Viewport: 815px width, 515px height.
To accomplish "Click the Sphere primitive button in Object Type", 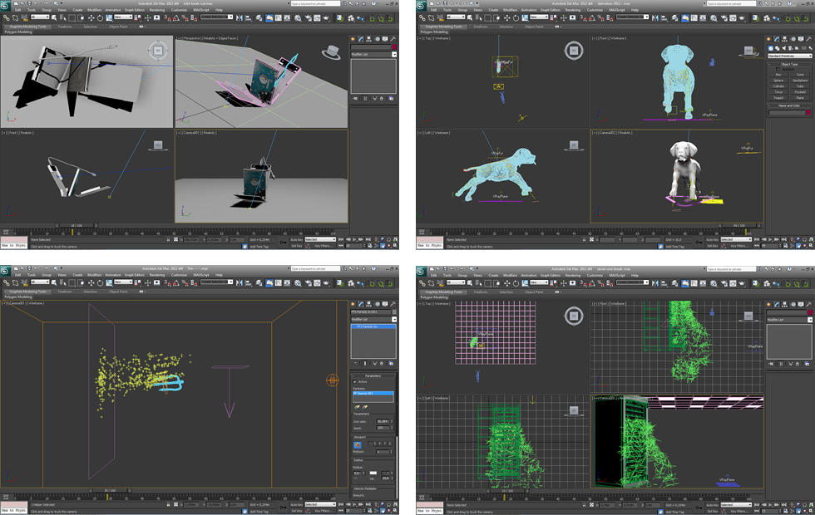I will pos(778,80).
